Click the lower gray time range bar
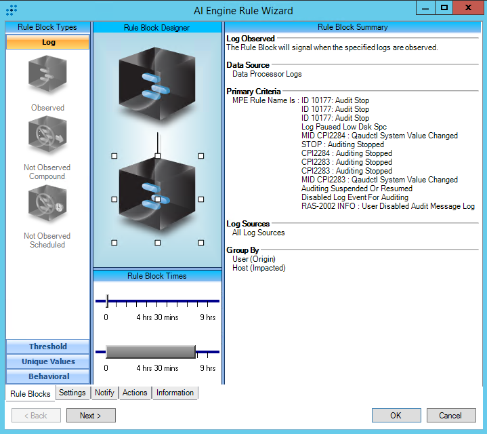The image size is (487, 434). point(150,351)
